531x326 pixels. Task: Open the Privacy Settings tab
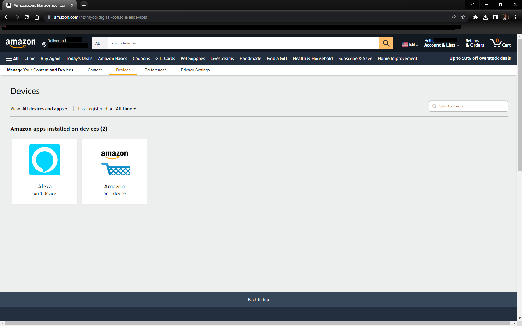click(x=195, y=70)
